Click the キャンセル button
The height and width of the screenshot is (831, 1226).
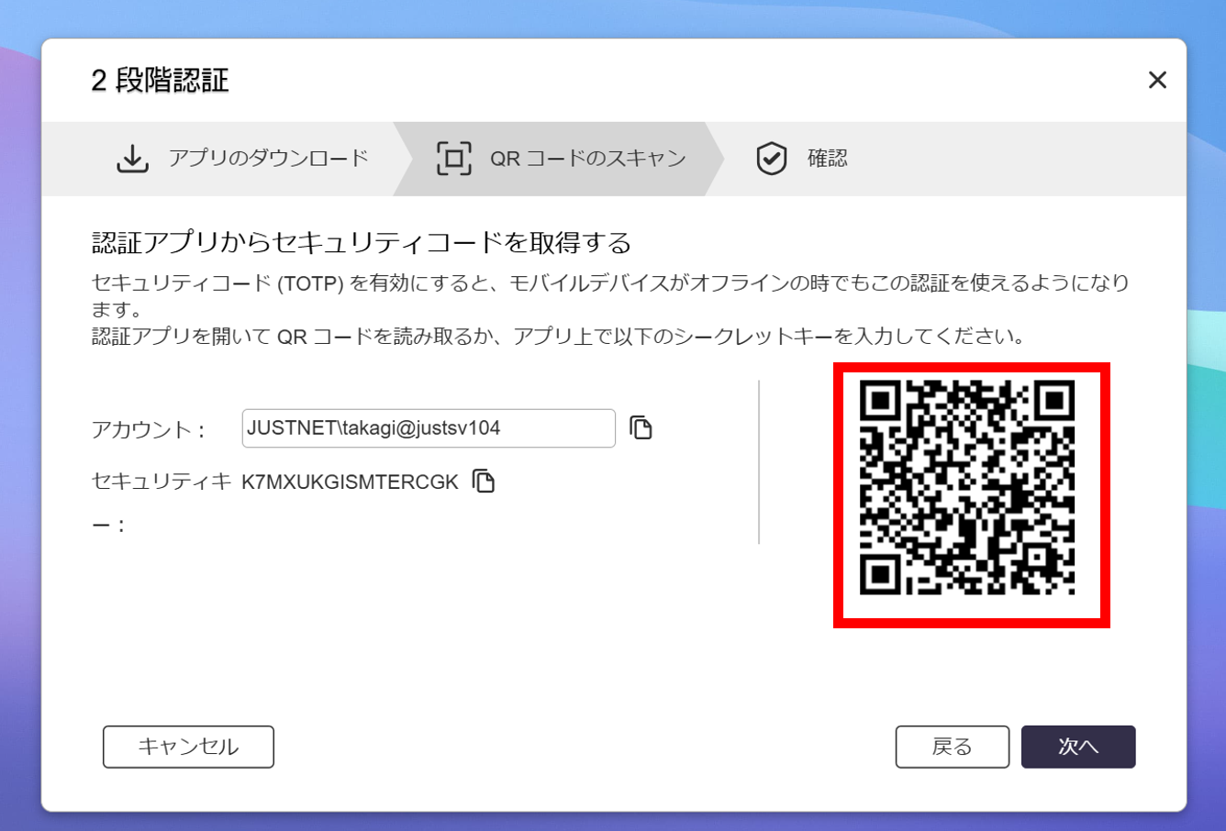click(x=188, y=747)
